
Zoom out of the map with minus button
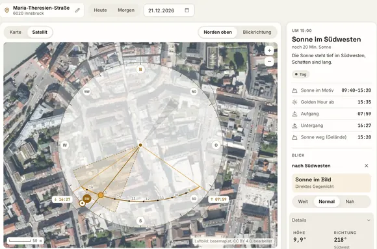click(269, 62)
